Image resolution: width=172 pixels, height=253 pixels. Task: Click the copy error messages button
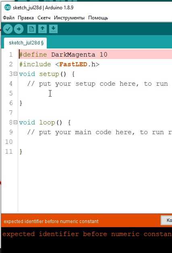pos(166,220)
